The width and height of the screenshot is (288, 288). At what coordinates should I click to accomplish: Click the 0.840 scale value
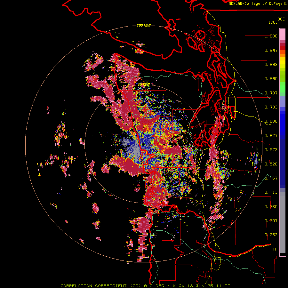(x=271, y=79)
